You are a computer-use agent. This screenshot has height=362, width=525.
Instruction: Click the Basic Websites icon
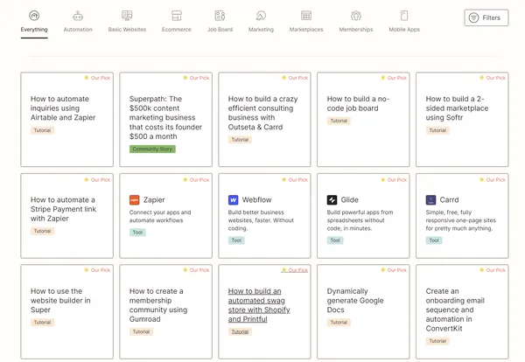tap(127, 16)
